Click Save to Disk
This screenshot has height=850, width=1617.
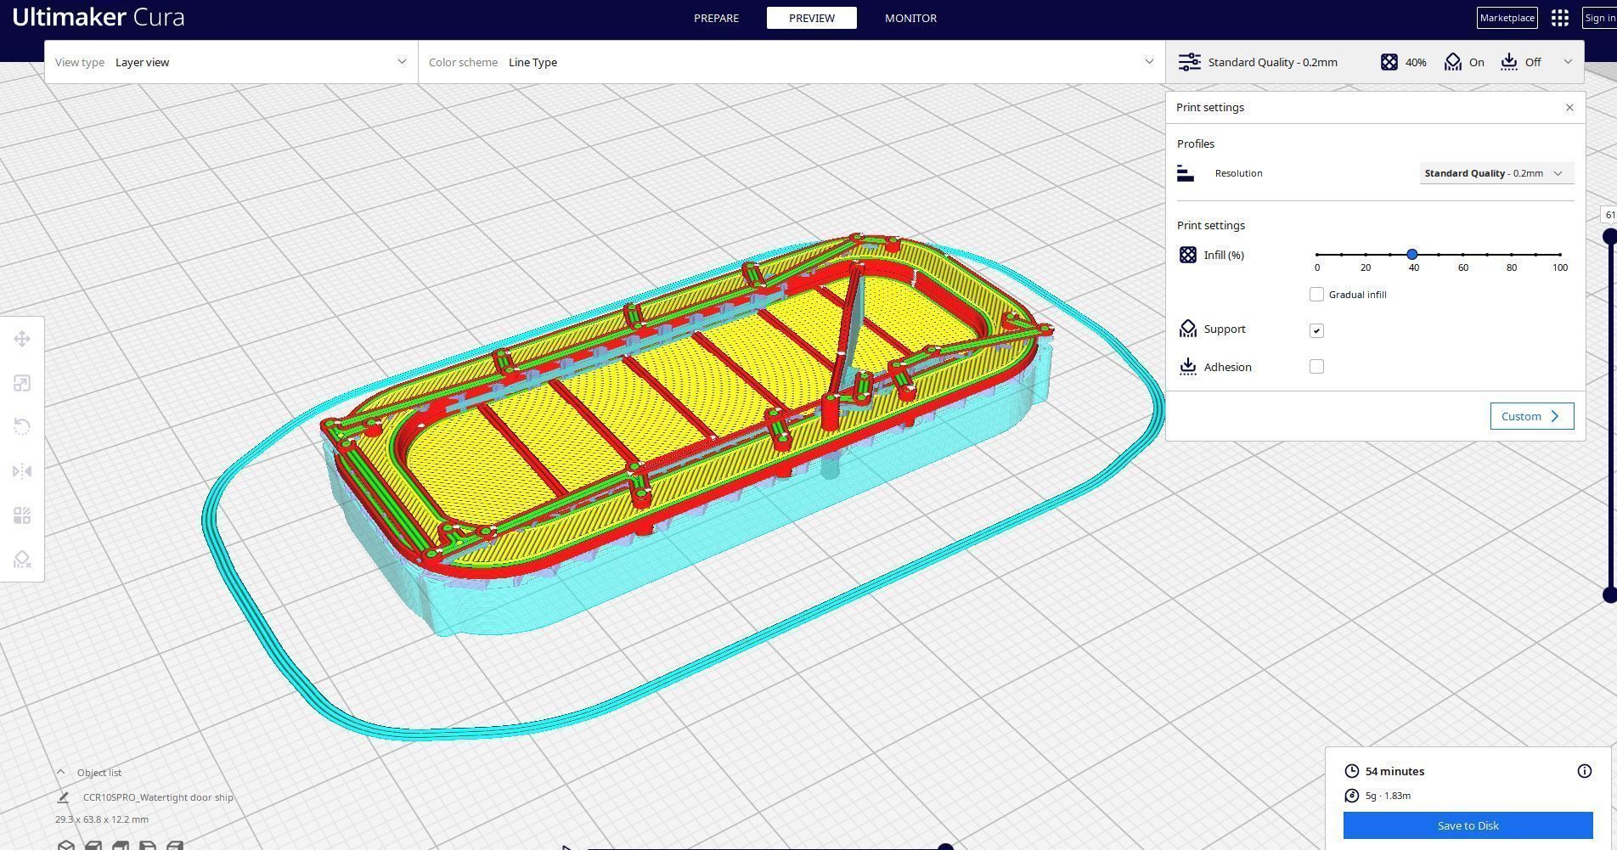(x=1468, y=825)
